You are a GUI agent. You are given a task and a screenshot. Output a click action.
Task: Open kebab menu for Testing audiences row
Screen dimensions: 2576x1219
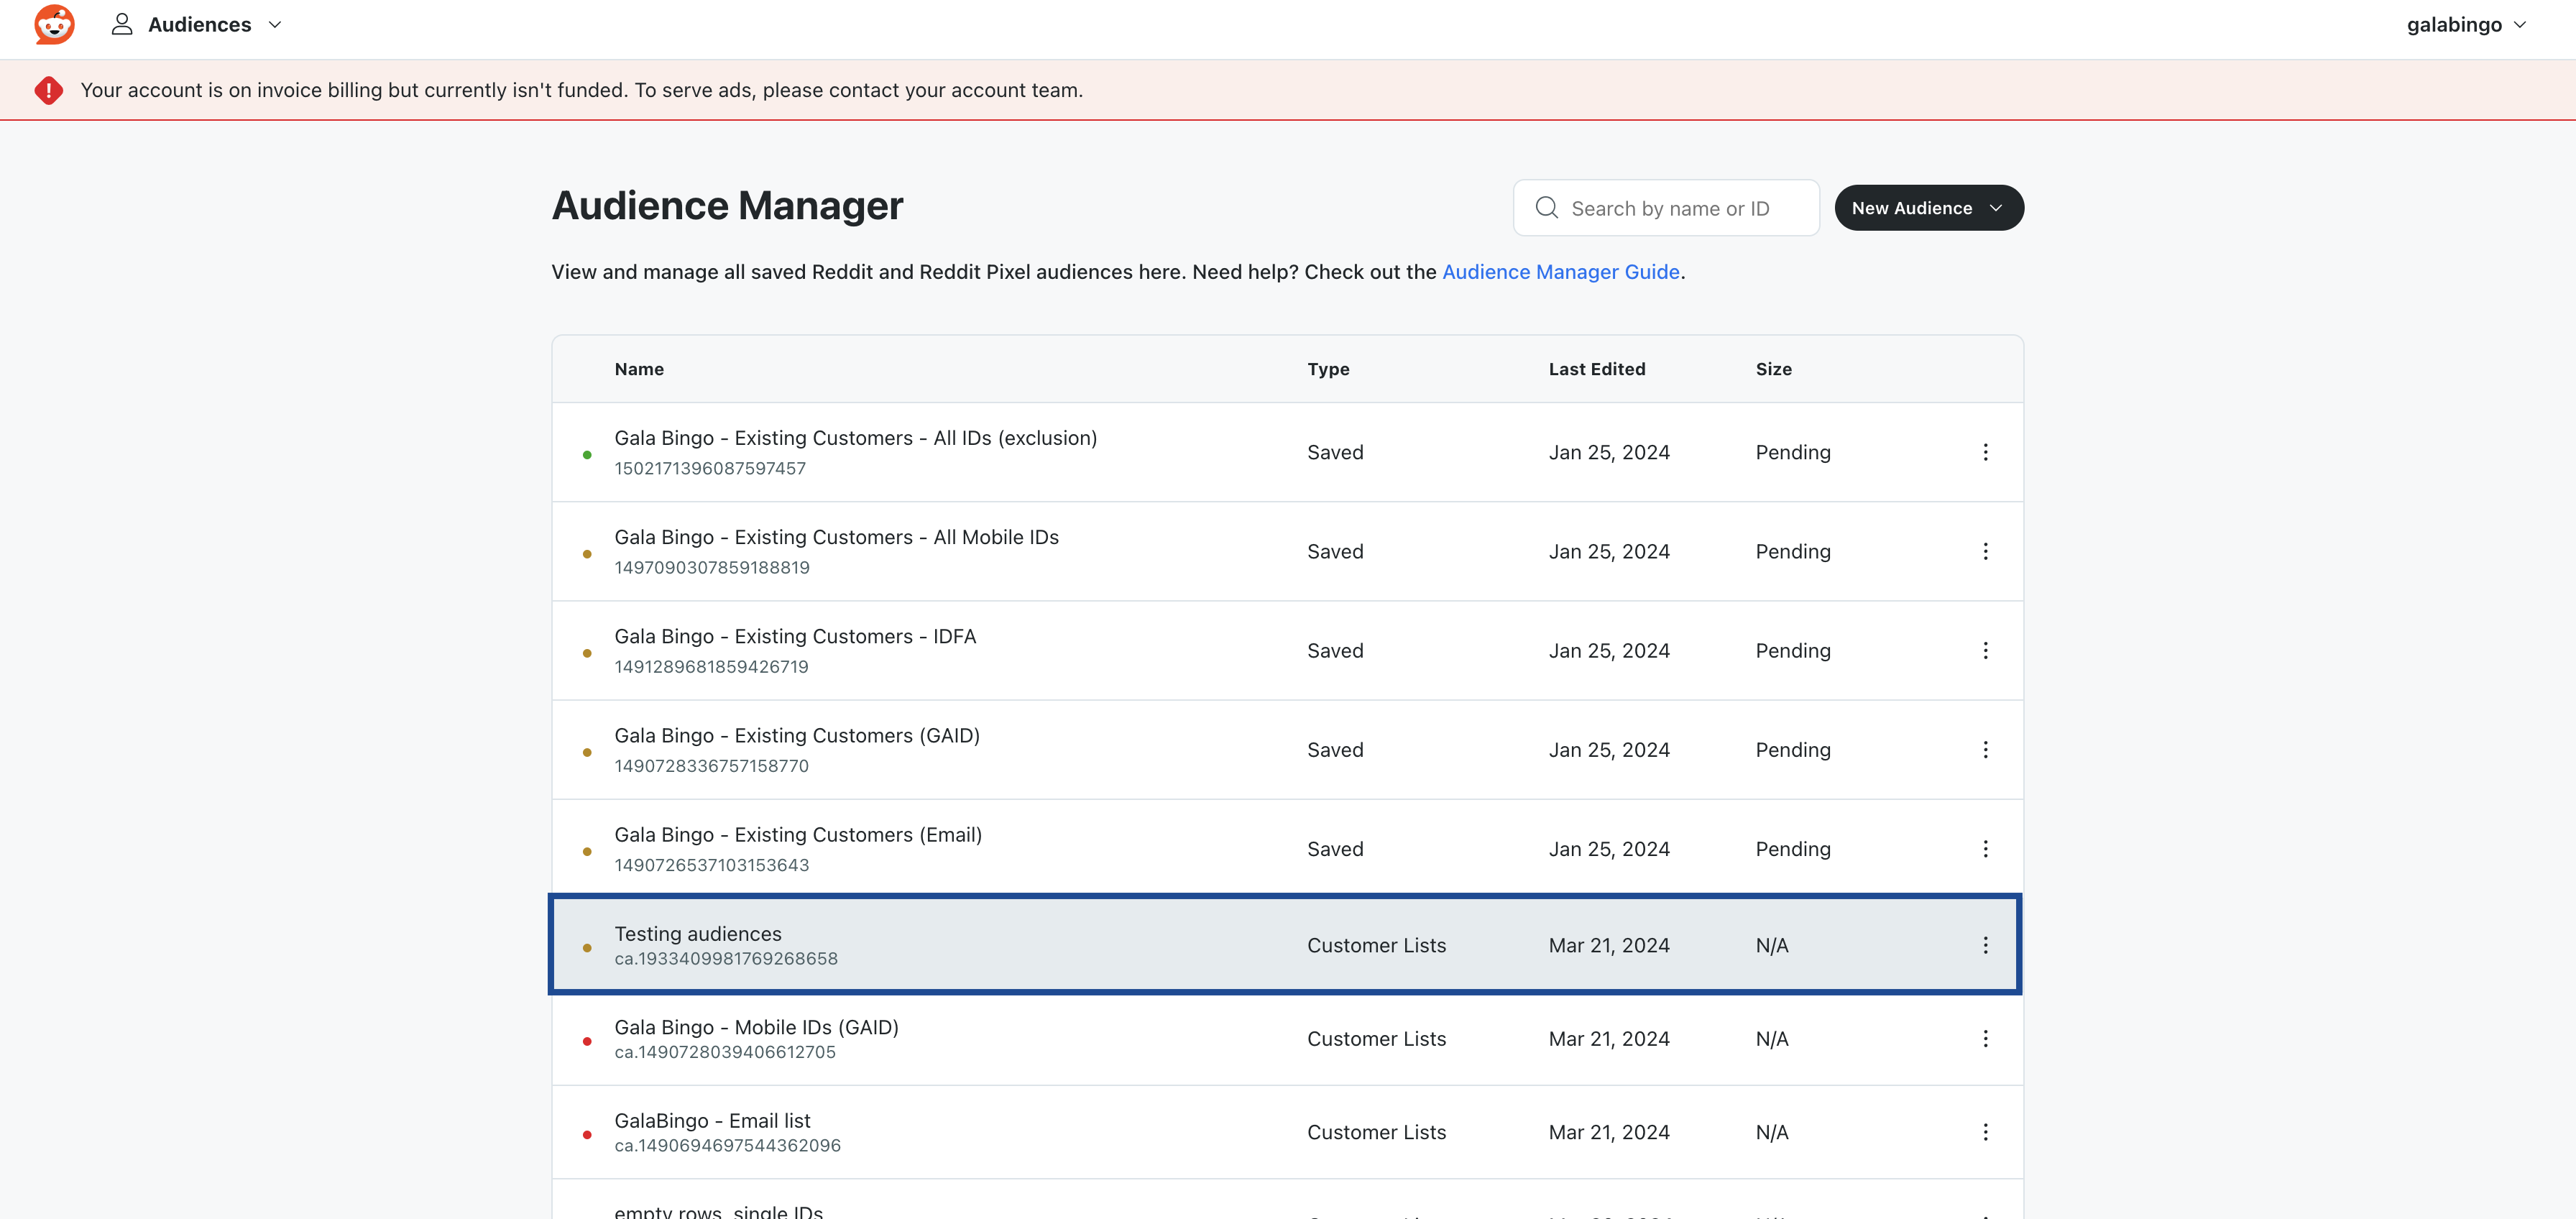pyautogui.click(x=1985, y=945)
